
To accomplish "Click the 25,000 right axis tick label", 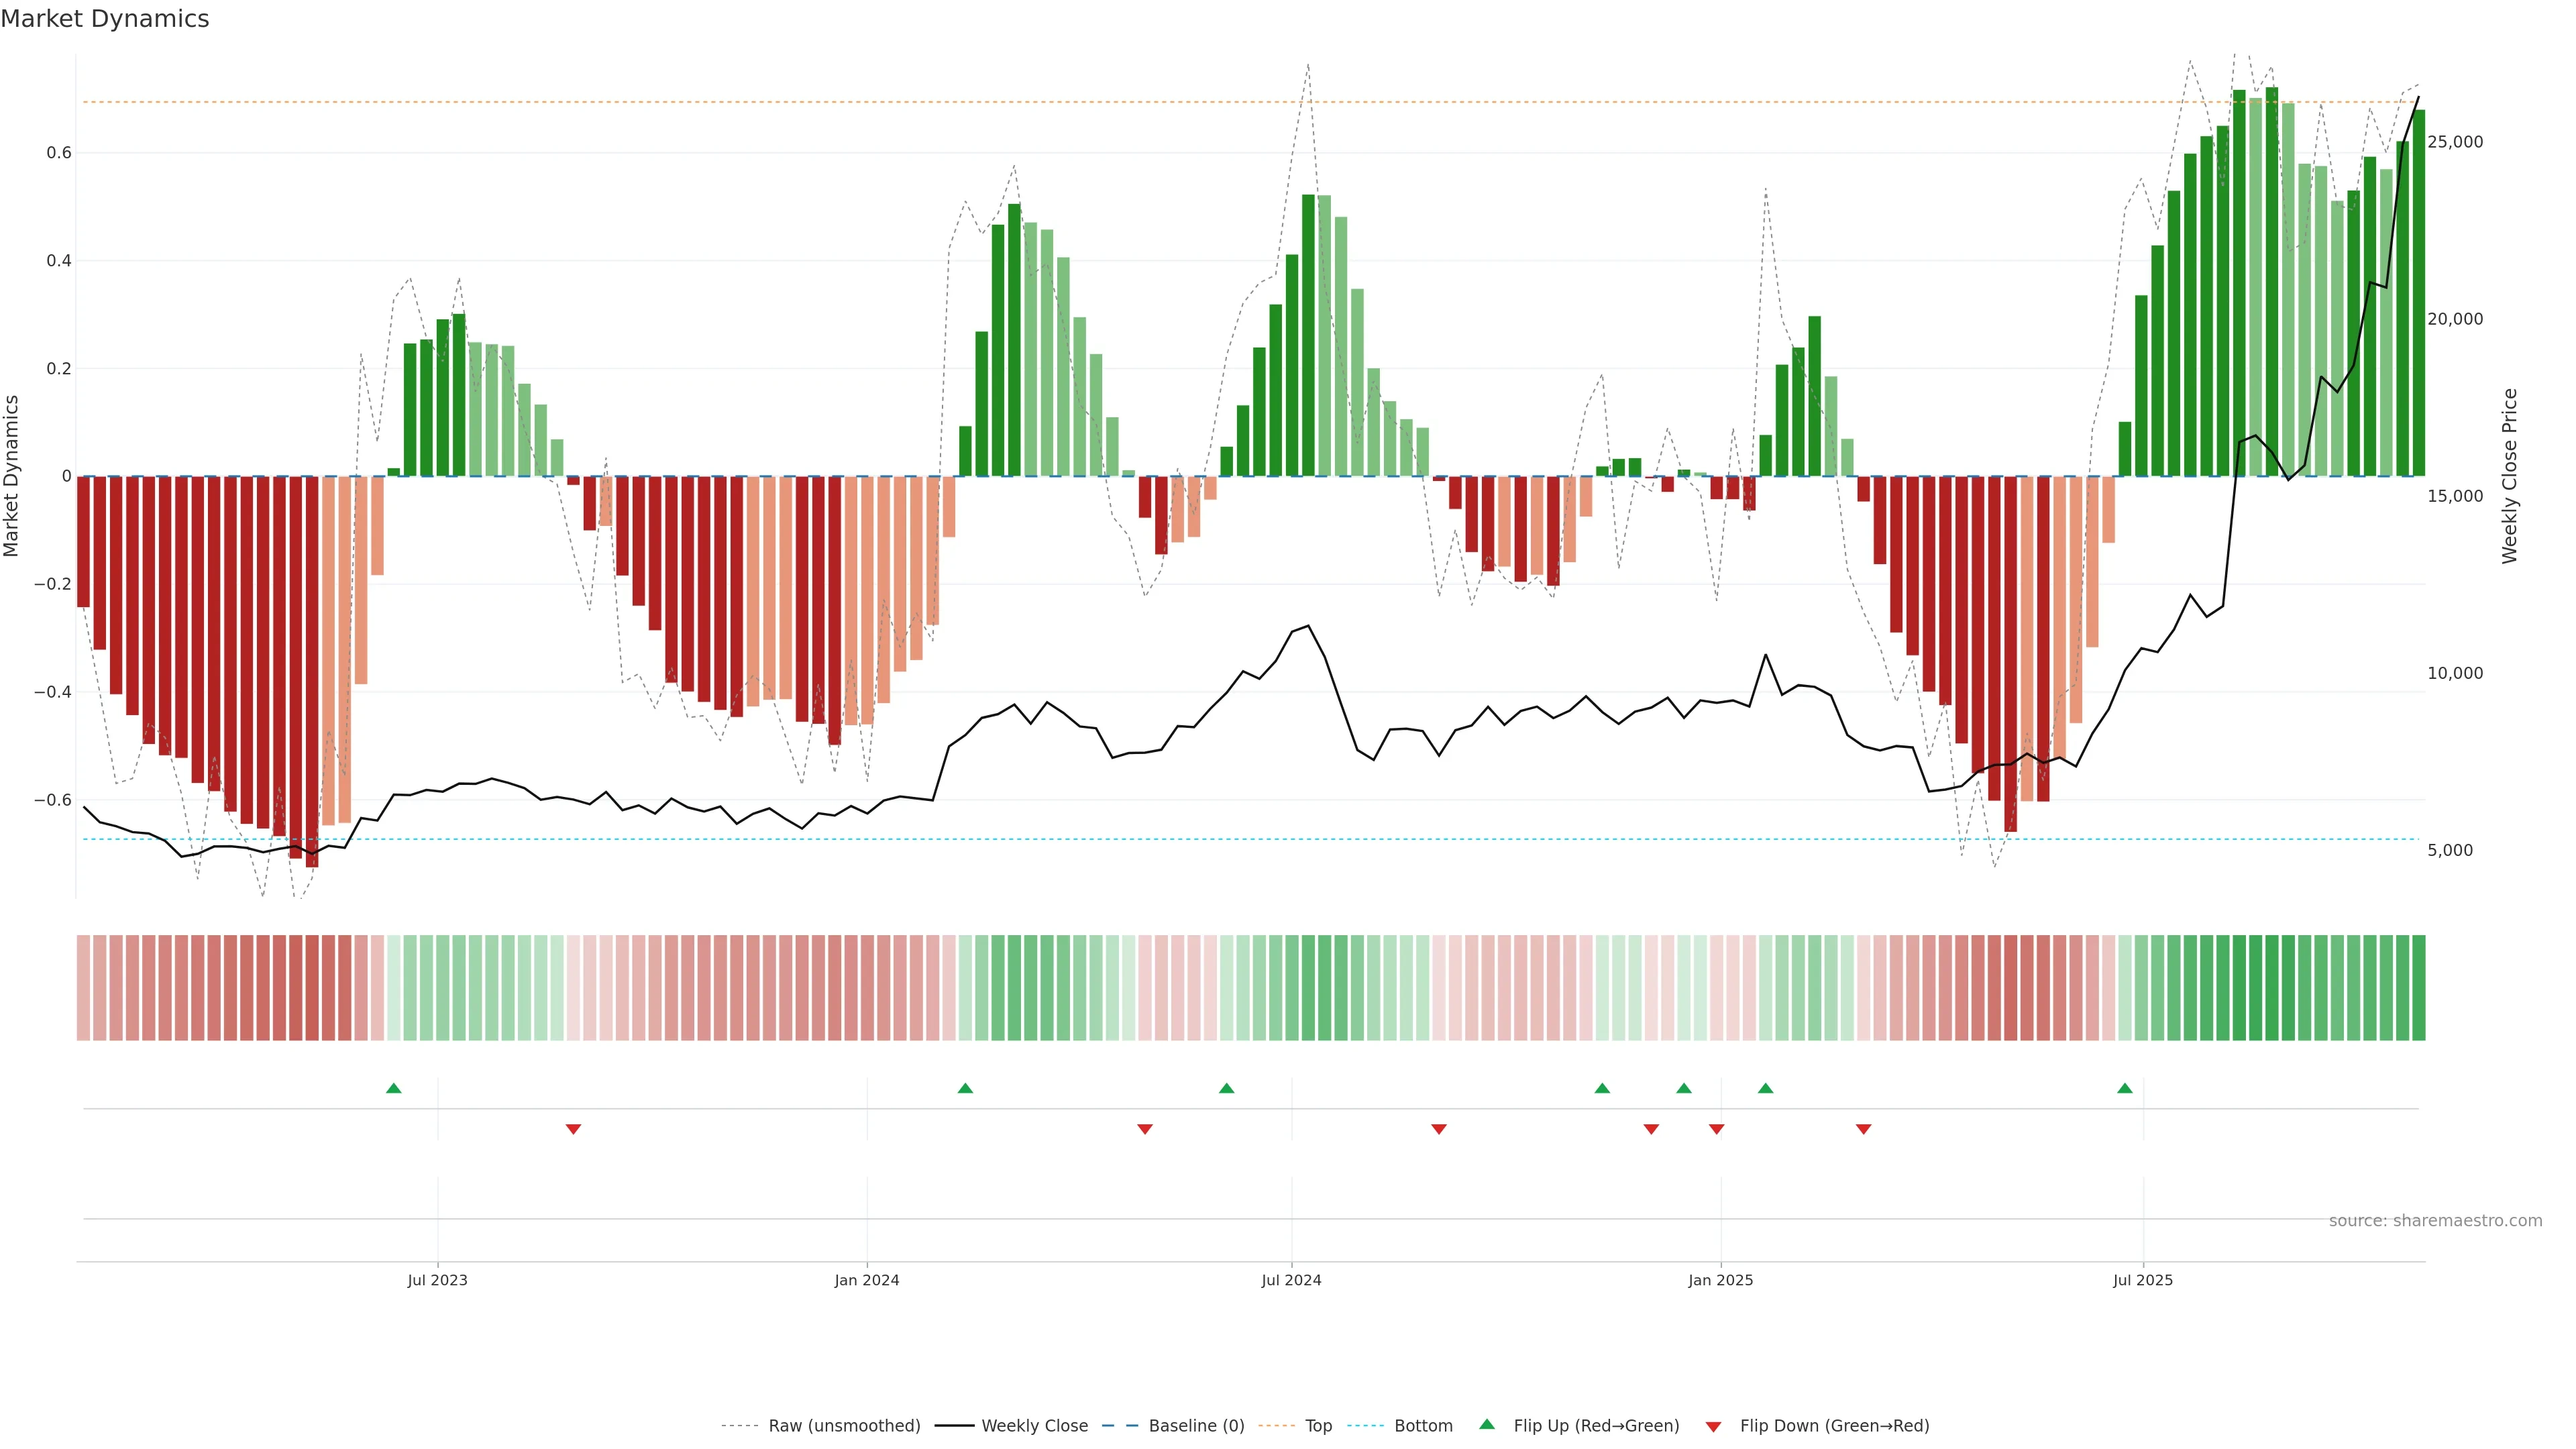I will pyautogui.click(x=2455, y=142).
